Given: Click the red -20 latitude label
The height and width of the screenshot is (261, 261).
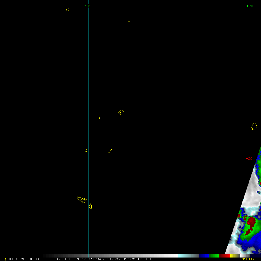Looking at the screenshot, I should pyautogui.click(x=249, y=159).
